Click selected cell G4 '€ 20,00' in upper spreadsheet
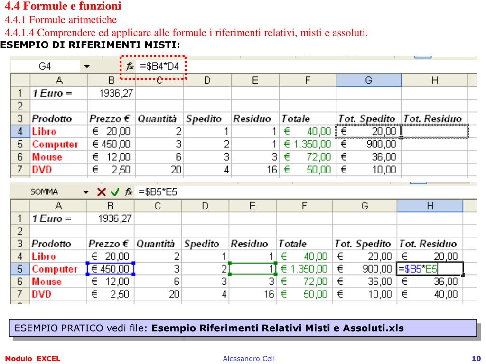The image size is (486, 364). 368,131
